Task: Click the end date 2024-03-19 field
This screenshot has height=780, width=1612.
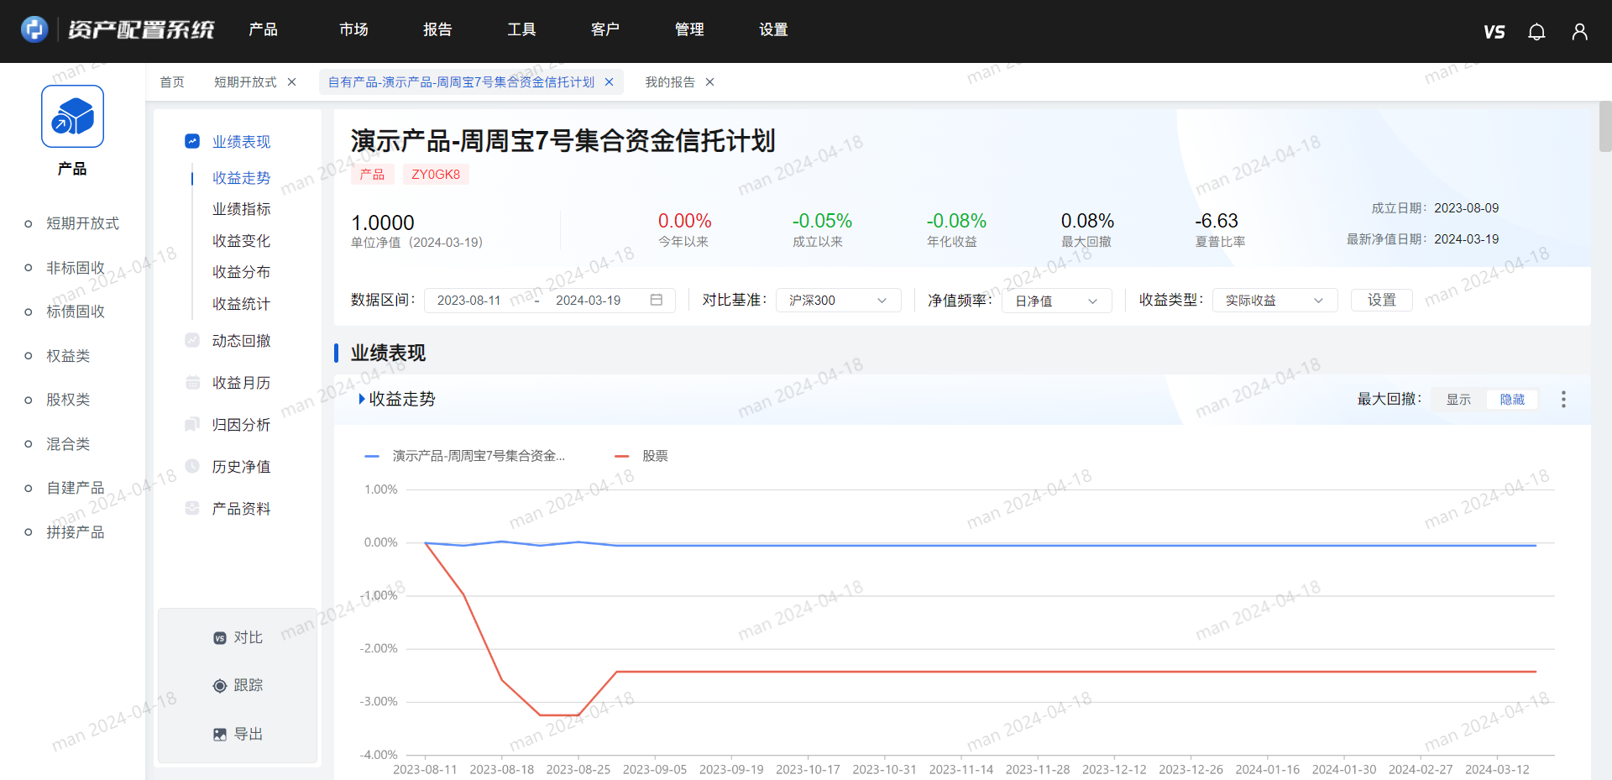Action: [588, 301]
